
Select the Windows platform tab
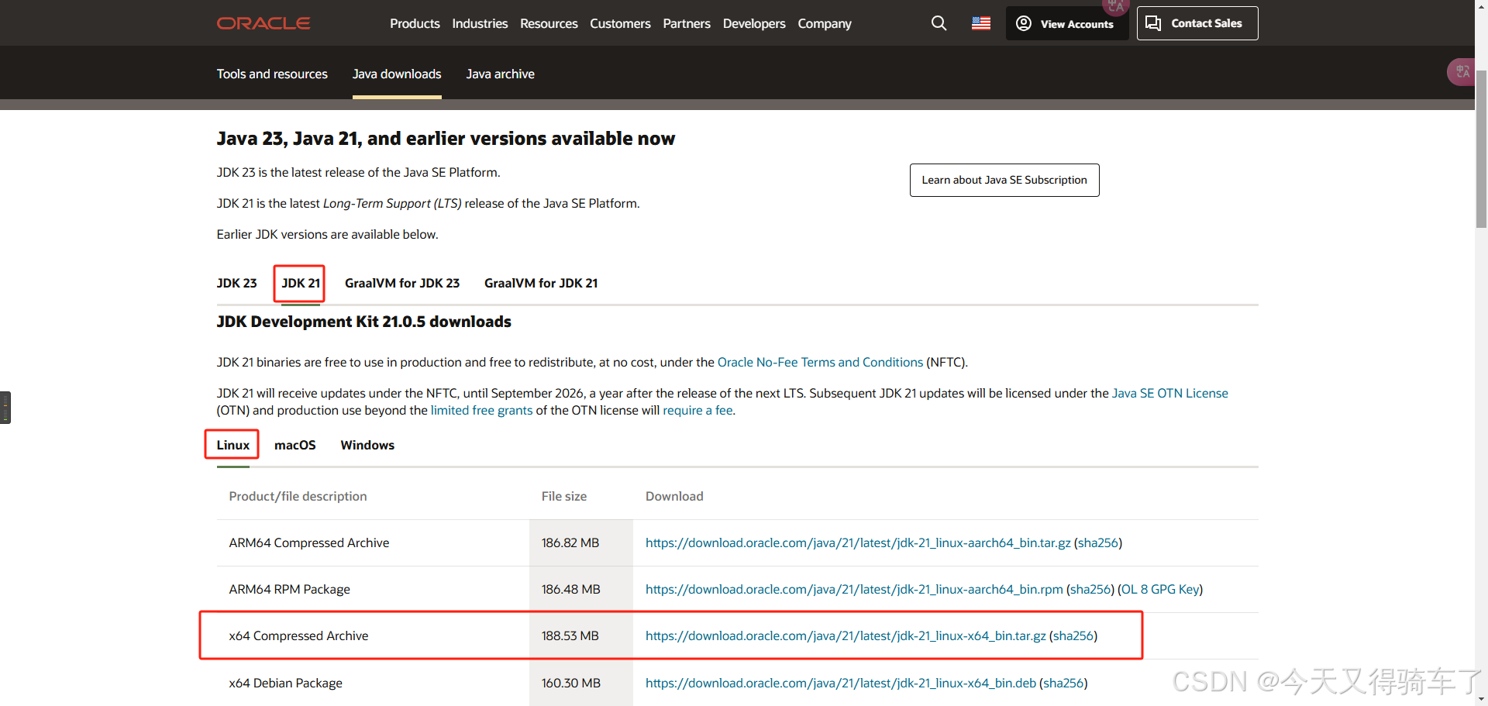point(367,445)
